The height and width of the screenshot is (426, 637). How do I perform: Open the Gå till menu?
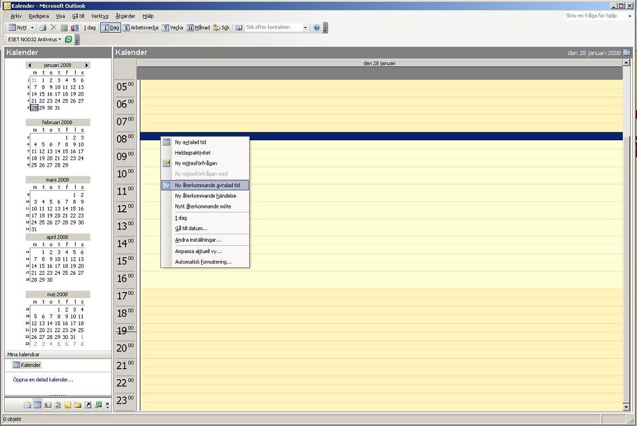click(x=78, y=16)
